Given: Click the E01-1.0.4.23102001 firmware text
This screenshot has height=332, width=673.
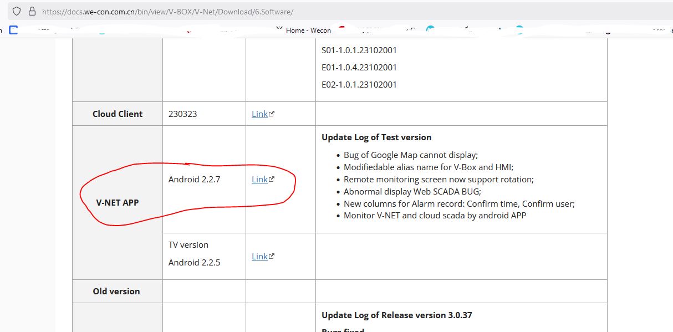Looking at the screenshot, I should click(359, 67).
